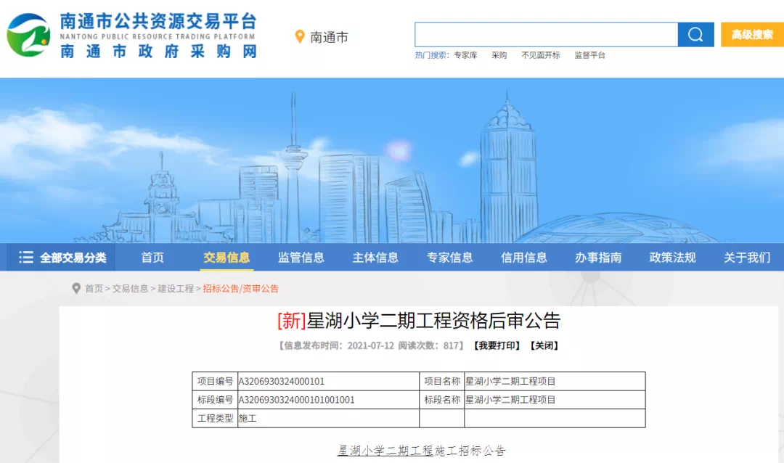Open 全部交易分类 category menu
Viewport: 784px width, 463px height.
(62, 258)
